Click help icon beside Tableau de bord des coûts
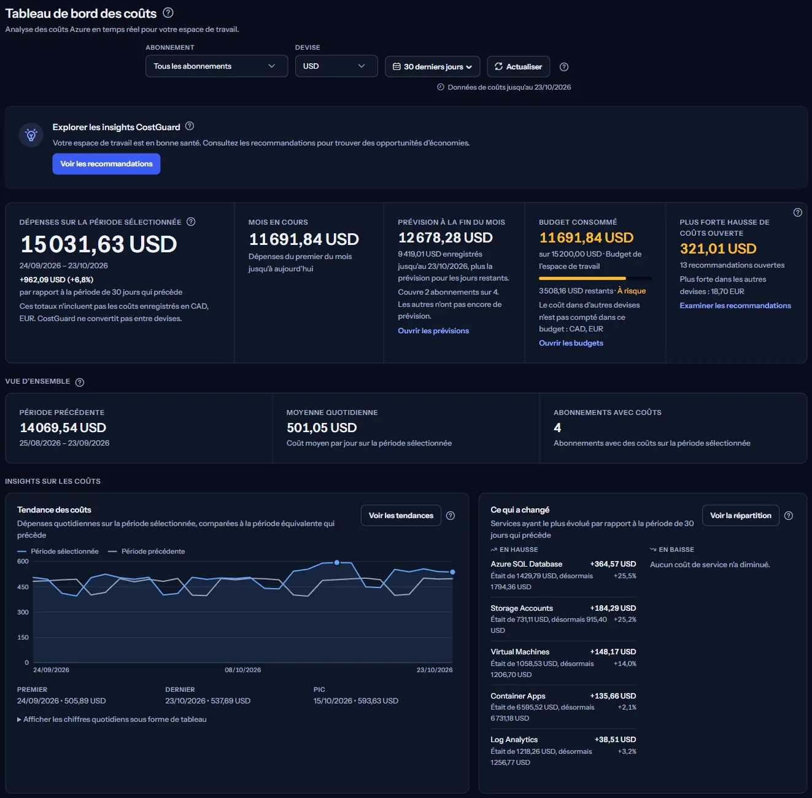This screenshot has width=812, height=798. click(168, 12)
